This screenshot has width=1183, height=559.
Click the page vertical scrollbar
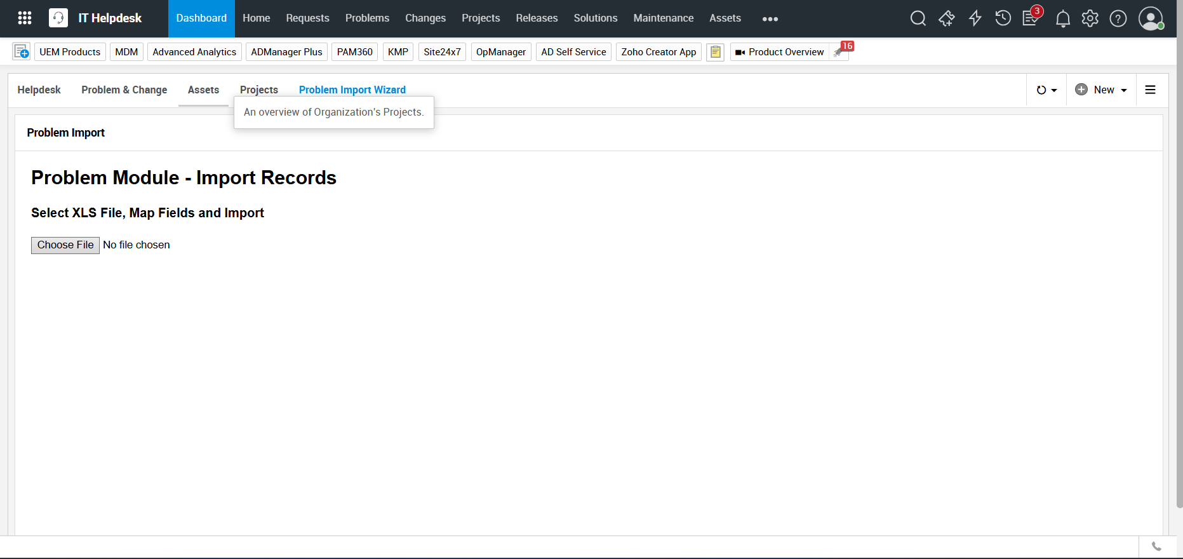(x=1179, y=254)
